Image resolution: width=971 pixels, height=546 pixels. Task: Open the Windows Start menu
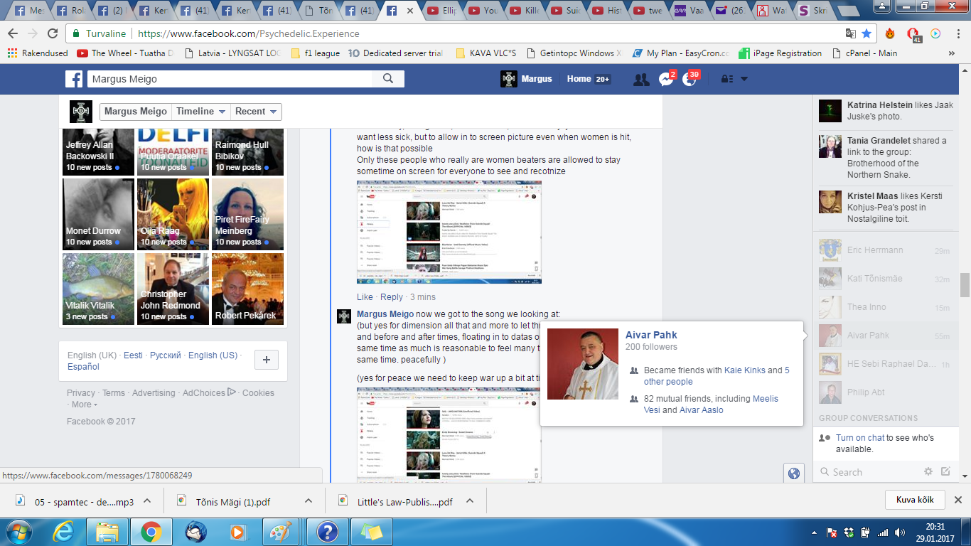coord(18,532)
